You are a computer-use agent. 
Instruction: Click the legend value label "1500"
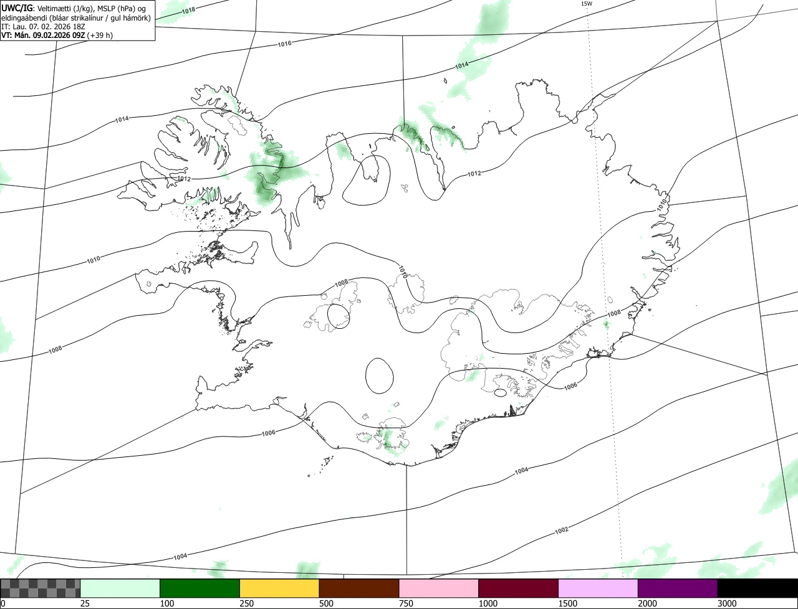[567, 603]
